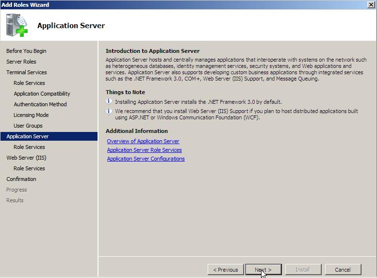Open Role Services under Terminal Services

[29, 83]
